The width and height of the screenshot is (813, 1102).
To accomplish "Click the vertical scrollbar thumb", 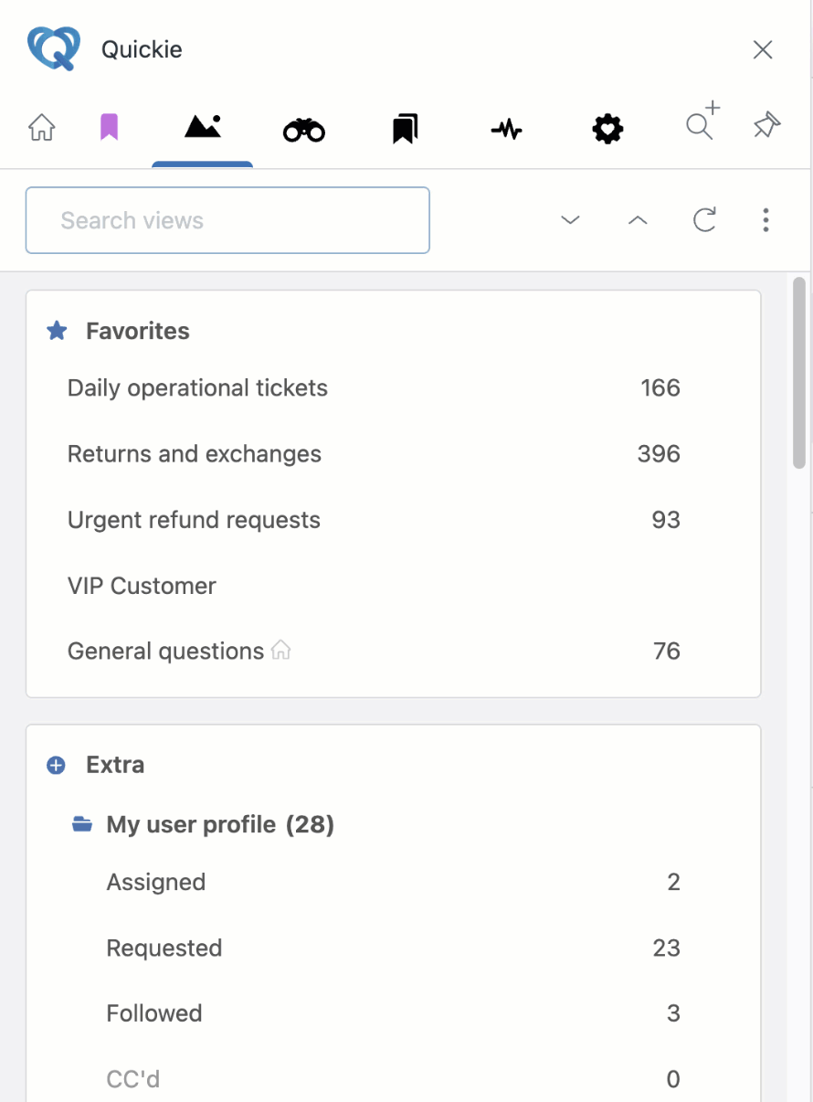I will coord(799,373).
